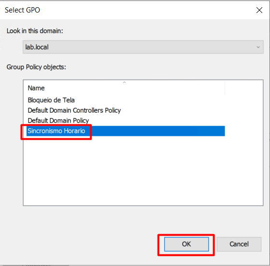Choose the Default Domain Policy item
Image resolution: width=270 pixels, height=266 pixels.
58,120
